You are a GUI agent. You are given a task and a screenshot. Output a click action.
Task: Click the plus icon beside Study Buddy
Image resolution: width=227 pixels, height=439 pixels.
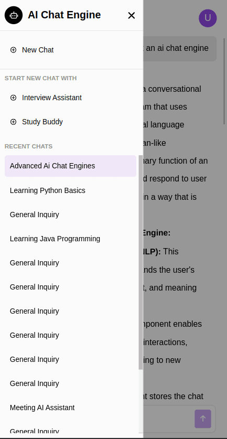(x=13, y=122)
